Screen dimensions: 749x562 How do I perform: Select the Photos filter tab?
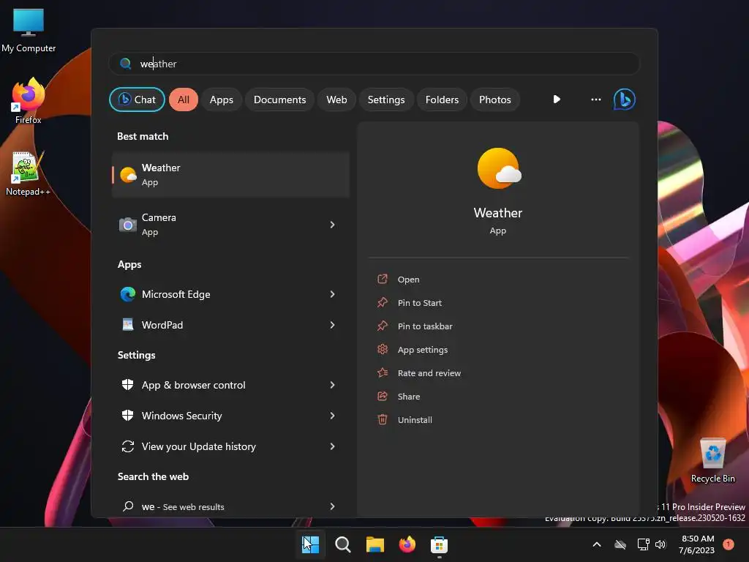point(495,100)
